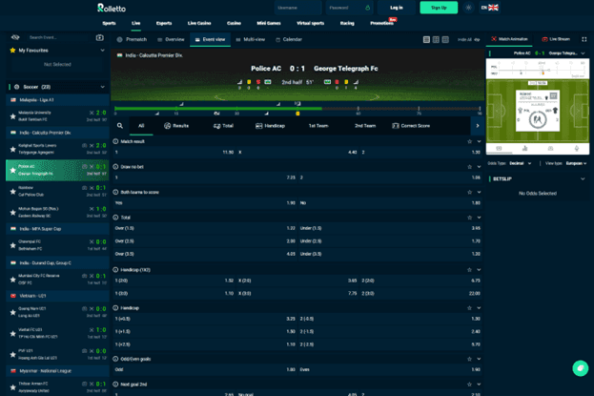The width and height of the screenshot is (594, 396).
Task: Open the Malaysia - Liga A1 league header
Action: point(57,100)
